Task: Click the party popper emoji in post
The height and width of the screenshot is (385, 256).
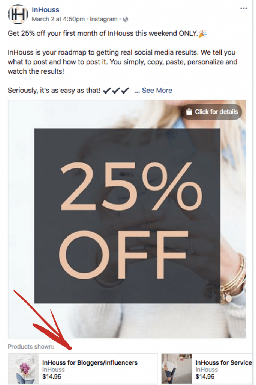Action: (202, 33)
